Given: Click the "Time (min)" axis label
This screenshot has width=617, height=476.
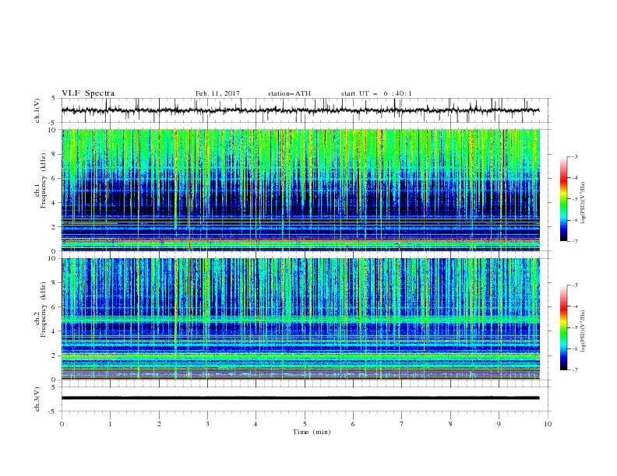Looking at the screenshot, I should pyautogui.click(x=312, y=432).
